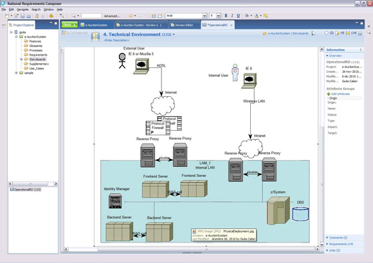The height and width of the screenshot is (263, 373).
Task: Open the Edit menu
Action: [11, 10]
